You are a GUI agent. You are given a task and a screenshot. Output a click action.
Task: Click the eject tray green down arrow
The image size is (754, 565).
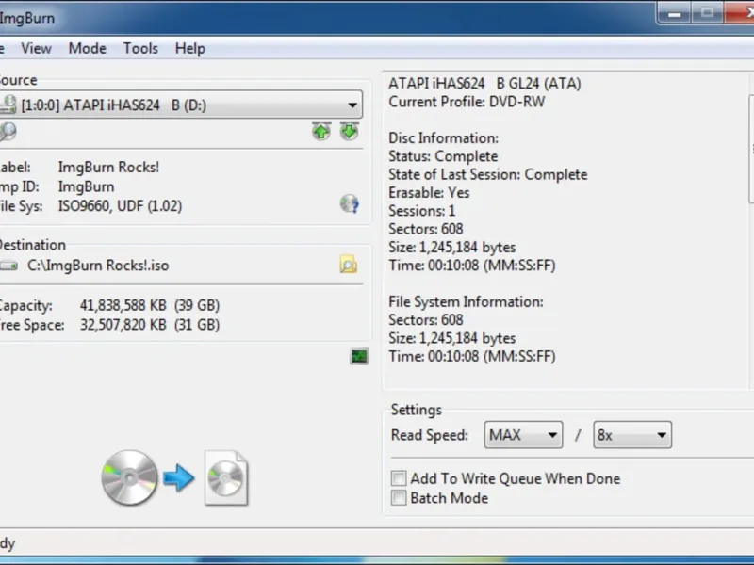pyautogui.click(x=349, y=132)
